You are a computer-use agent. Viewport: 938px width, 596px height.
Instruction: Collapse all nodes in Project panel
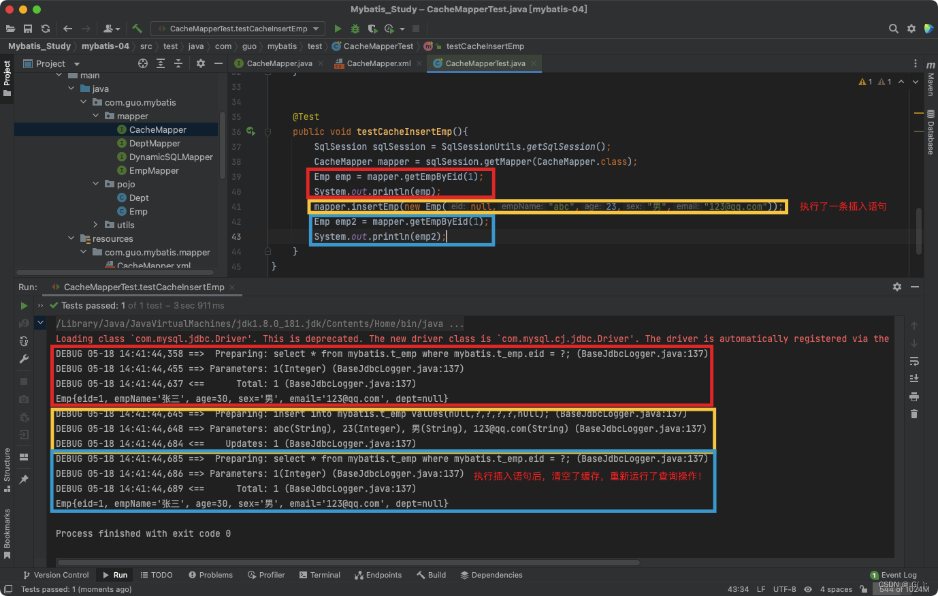(178, 63)
